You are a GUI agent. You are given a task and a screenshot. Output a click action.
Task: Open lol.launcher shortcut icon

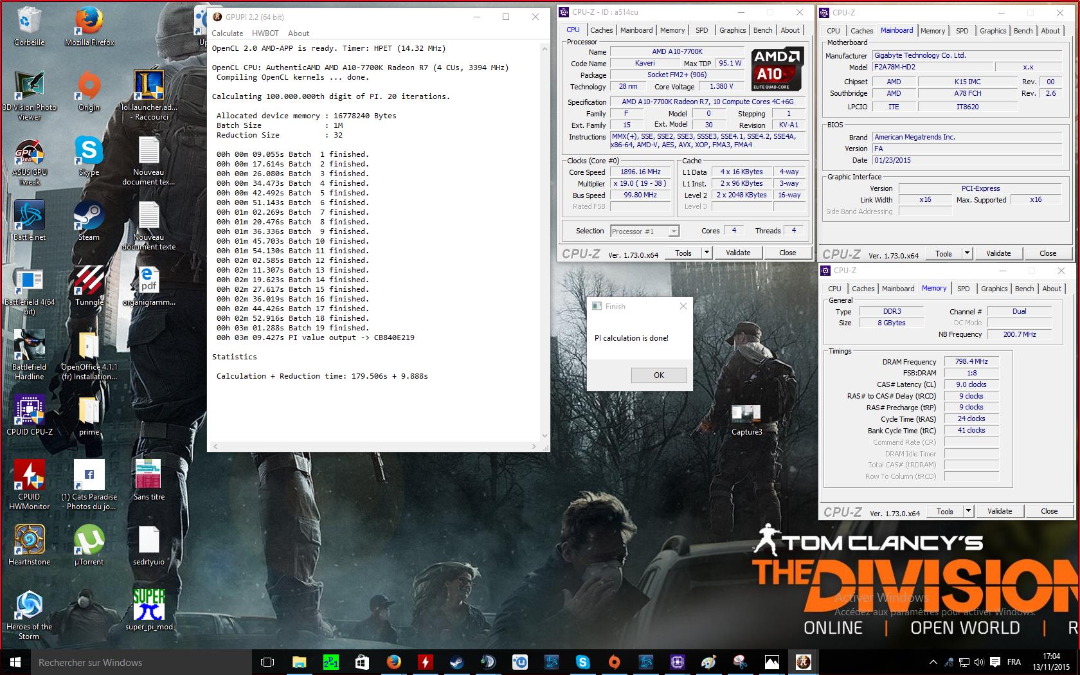148,95
